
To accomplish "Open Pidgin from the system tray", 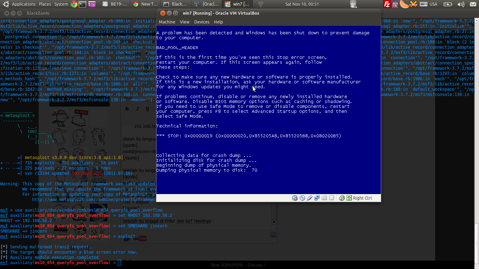I will pos(395,4).
